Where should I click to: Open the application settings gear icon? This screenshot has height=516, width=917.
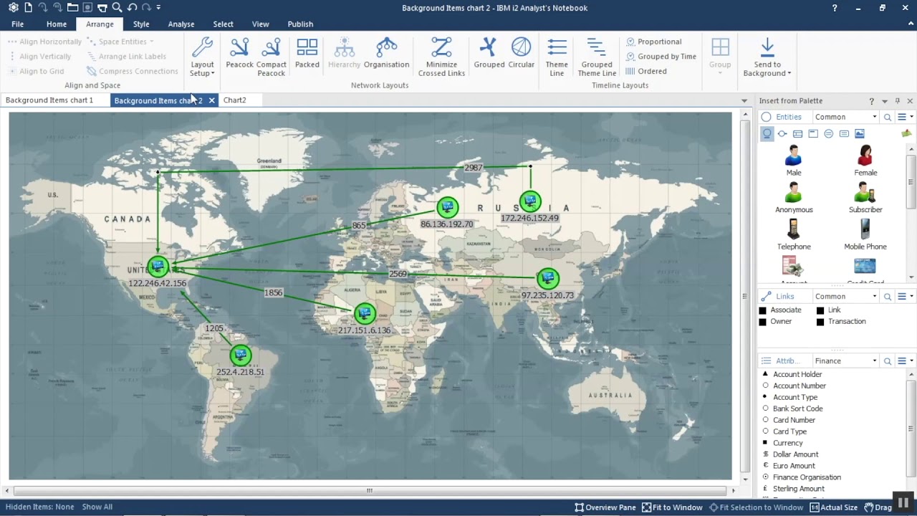click(14, 8)
